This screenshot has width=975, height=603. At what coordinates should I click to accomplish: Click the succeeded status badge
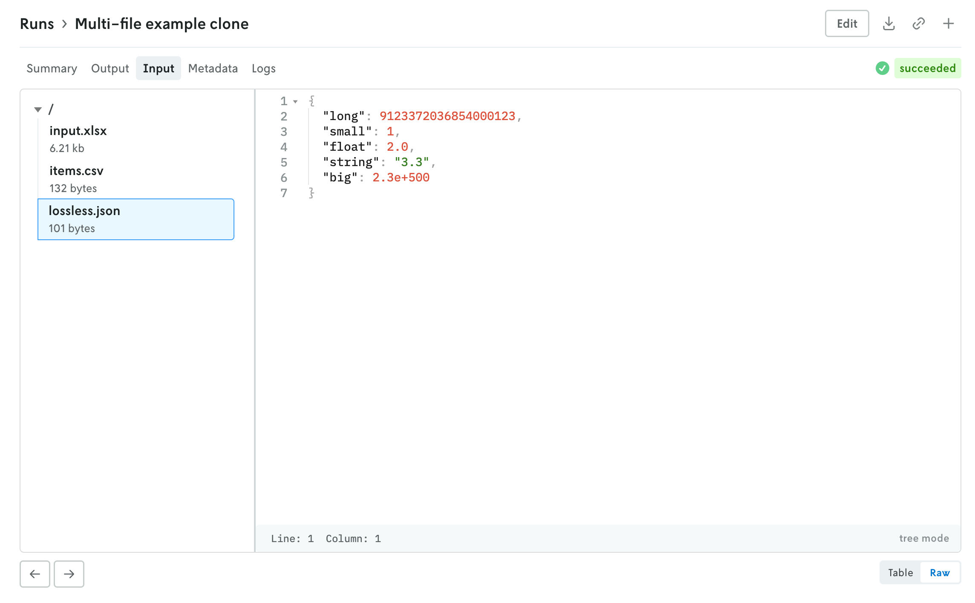tap(929, 68)
